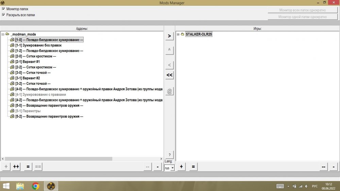This screenshot has height=191, width=340.
Task: Click "Монитор всех папок однократно" button
Action: click(303, 10)
